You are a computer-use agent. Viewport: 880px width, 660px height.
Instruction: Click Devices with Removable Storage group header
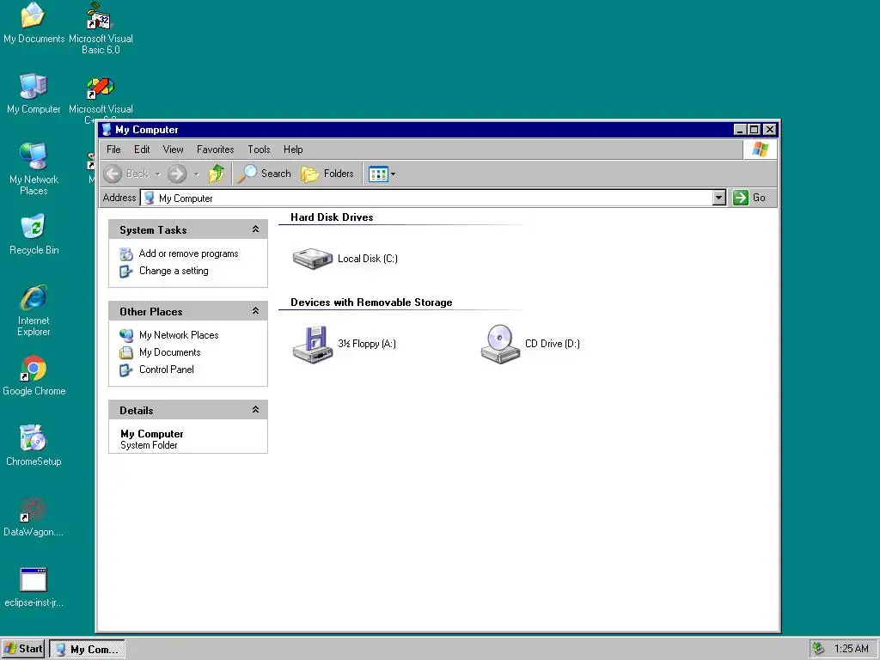coord(371,302)
